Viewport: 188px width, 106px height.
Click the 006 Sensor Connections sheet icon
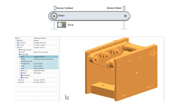point(21,59)
